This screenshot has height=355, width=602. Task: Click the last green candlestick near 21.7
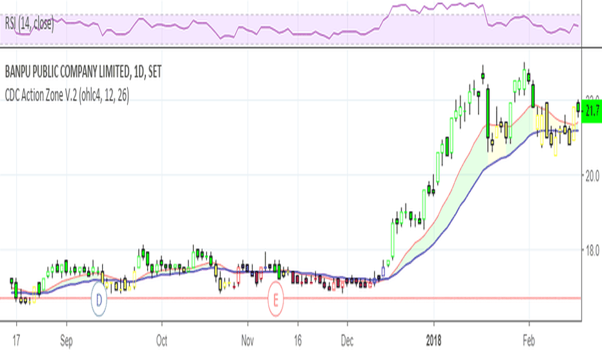[x=578, y=106]
